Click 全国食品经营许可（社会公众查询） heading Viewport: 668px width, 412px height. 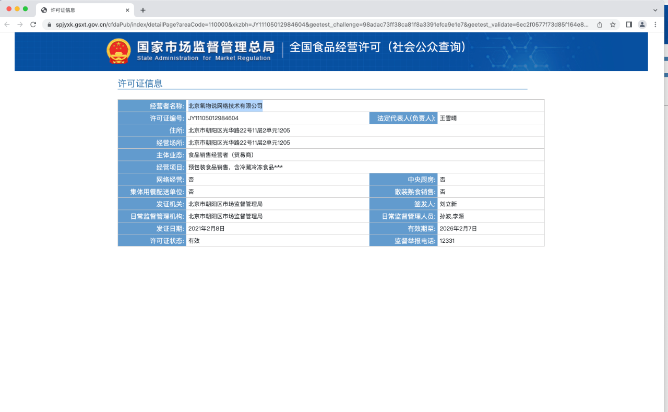[x=378, y=47]
